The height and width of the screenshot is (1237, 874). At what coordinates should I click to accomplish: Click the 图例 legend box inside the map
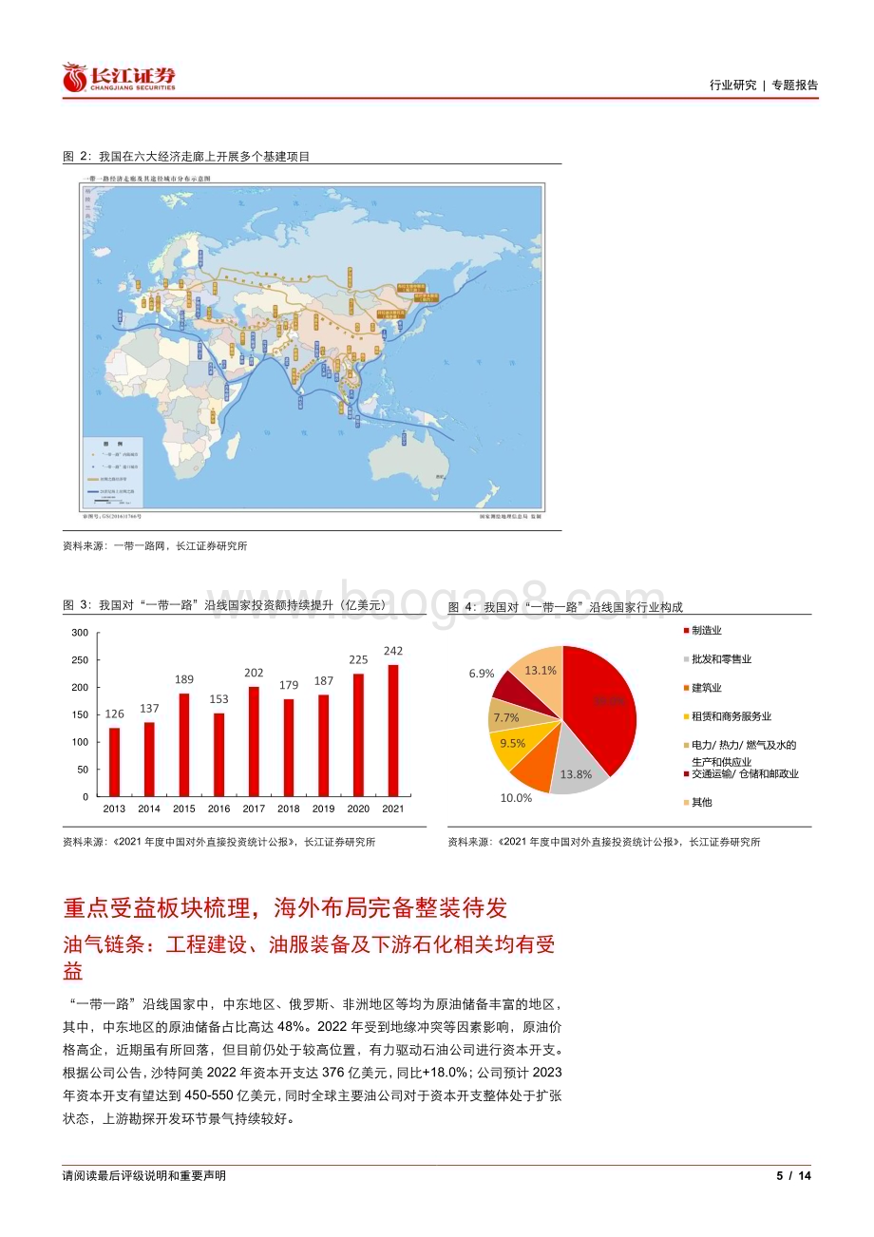112,472
